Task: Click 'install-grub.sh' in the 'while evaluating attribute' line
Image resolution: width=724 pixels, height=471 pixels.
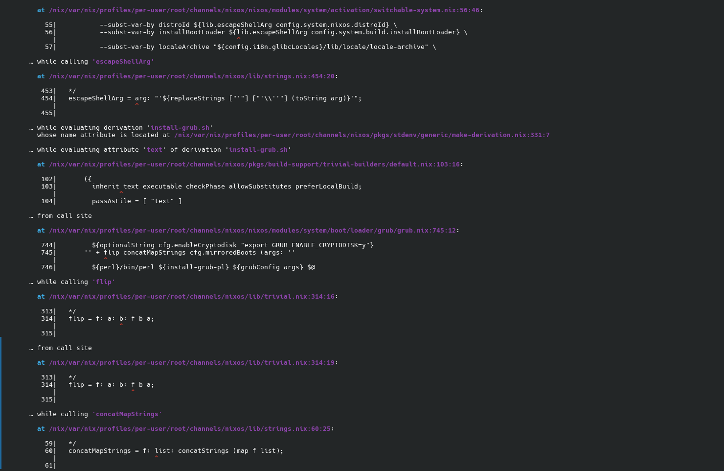Action: click(258, 149)
